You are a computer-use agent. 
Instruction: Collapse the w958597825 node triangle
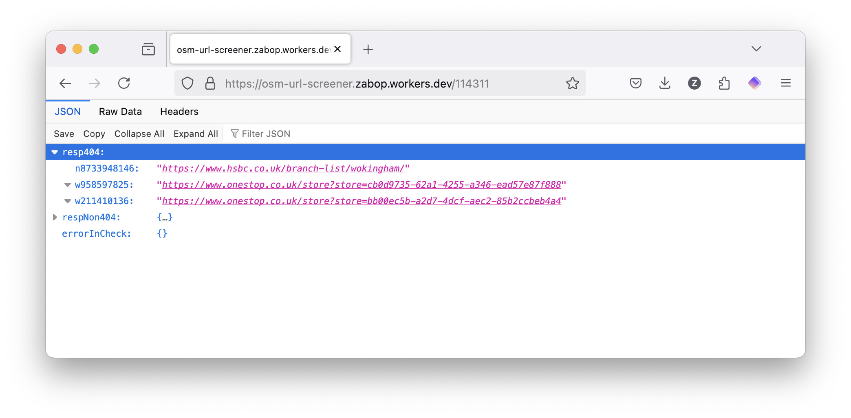(68, 185)
